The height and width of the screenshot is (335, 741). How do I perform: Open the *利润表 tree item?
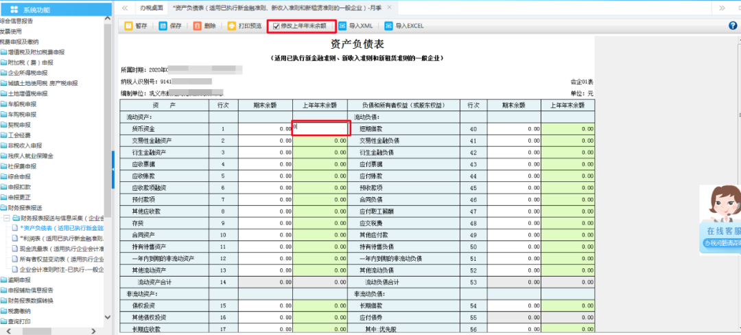point(58,239)
